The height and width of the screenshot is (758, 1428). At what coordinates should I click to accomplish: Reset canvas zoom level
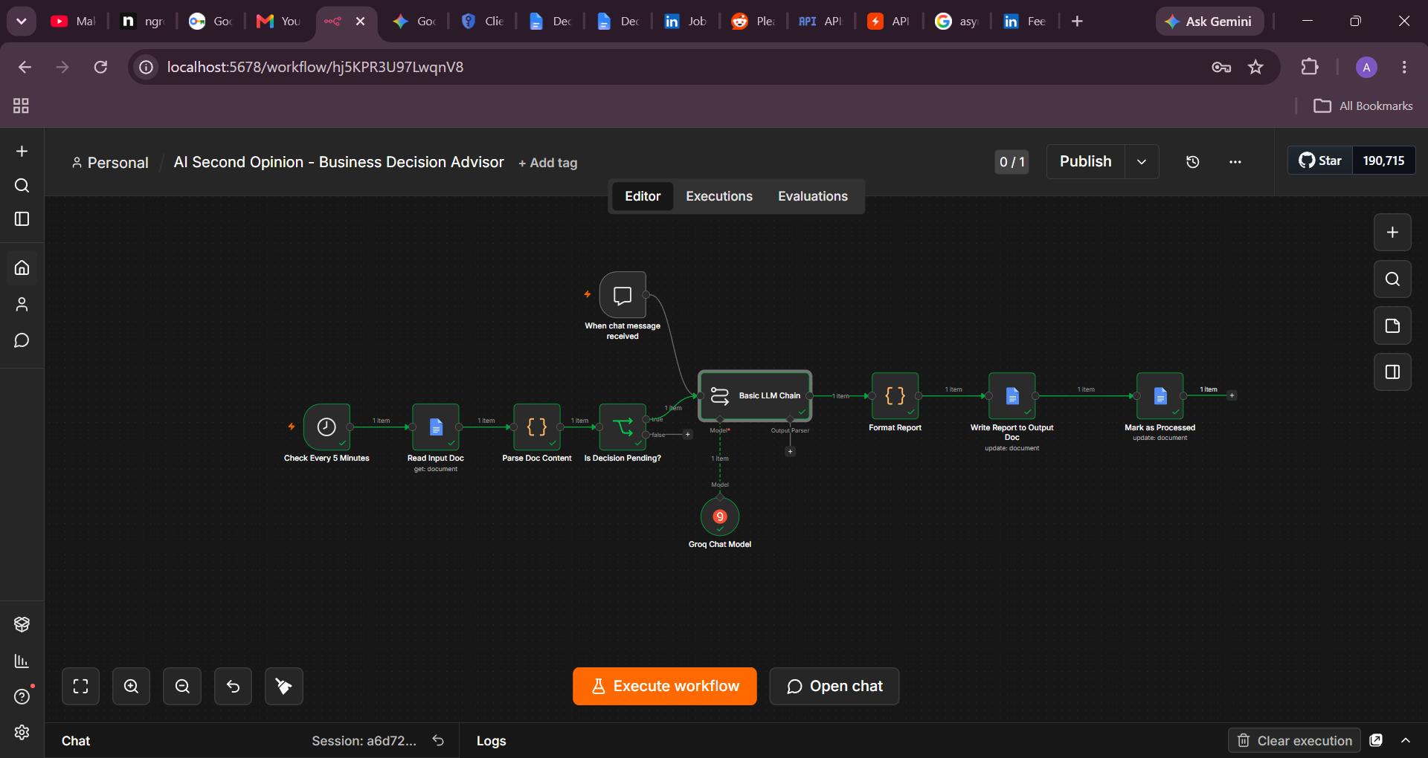[x=233, y=686]
